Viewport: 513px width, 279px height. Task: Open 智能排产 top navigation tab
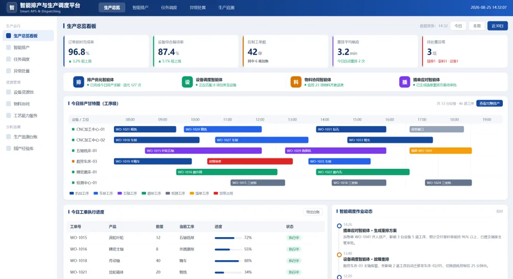pyautogui.click(x=141, y=8)
